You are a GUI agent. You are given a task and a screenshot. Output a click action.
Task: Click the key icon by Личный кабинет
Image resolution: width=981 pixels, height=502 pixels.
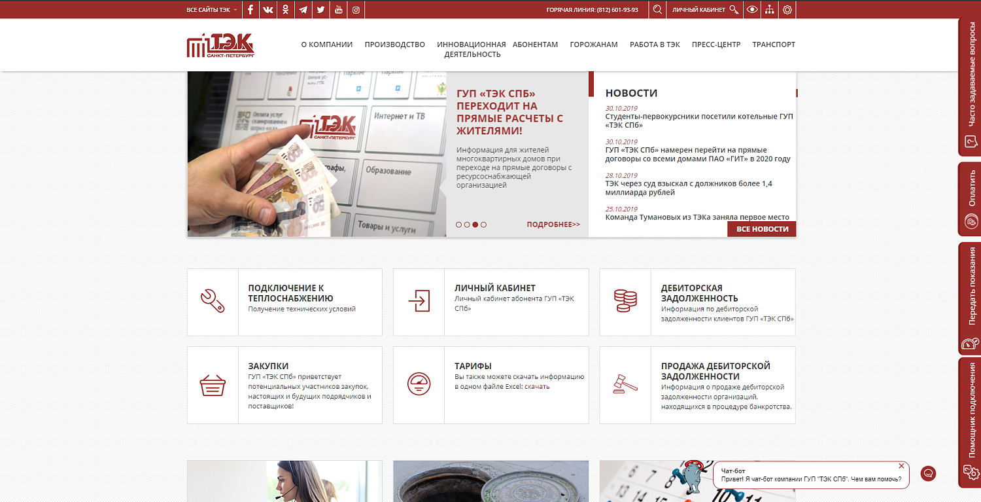734,10
